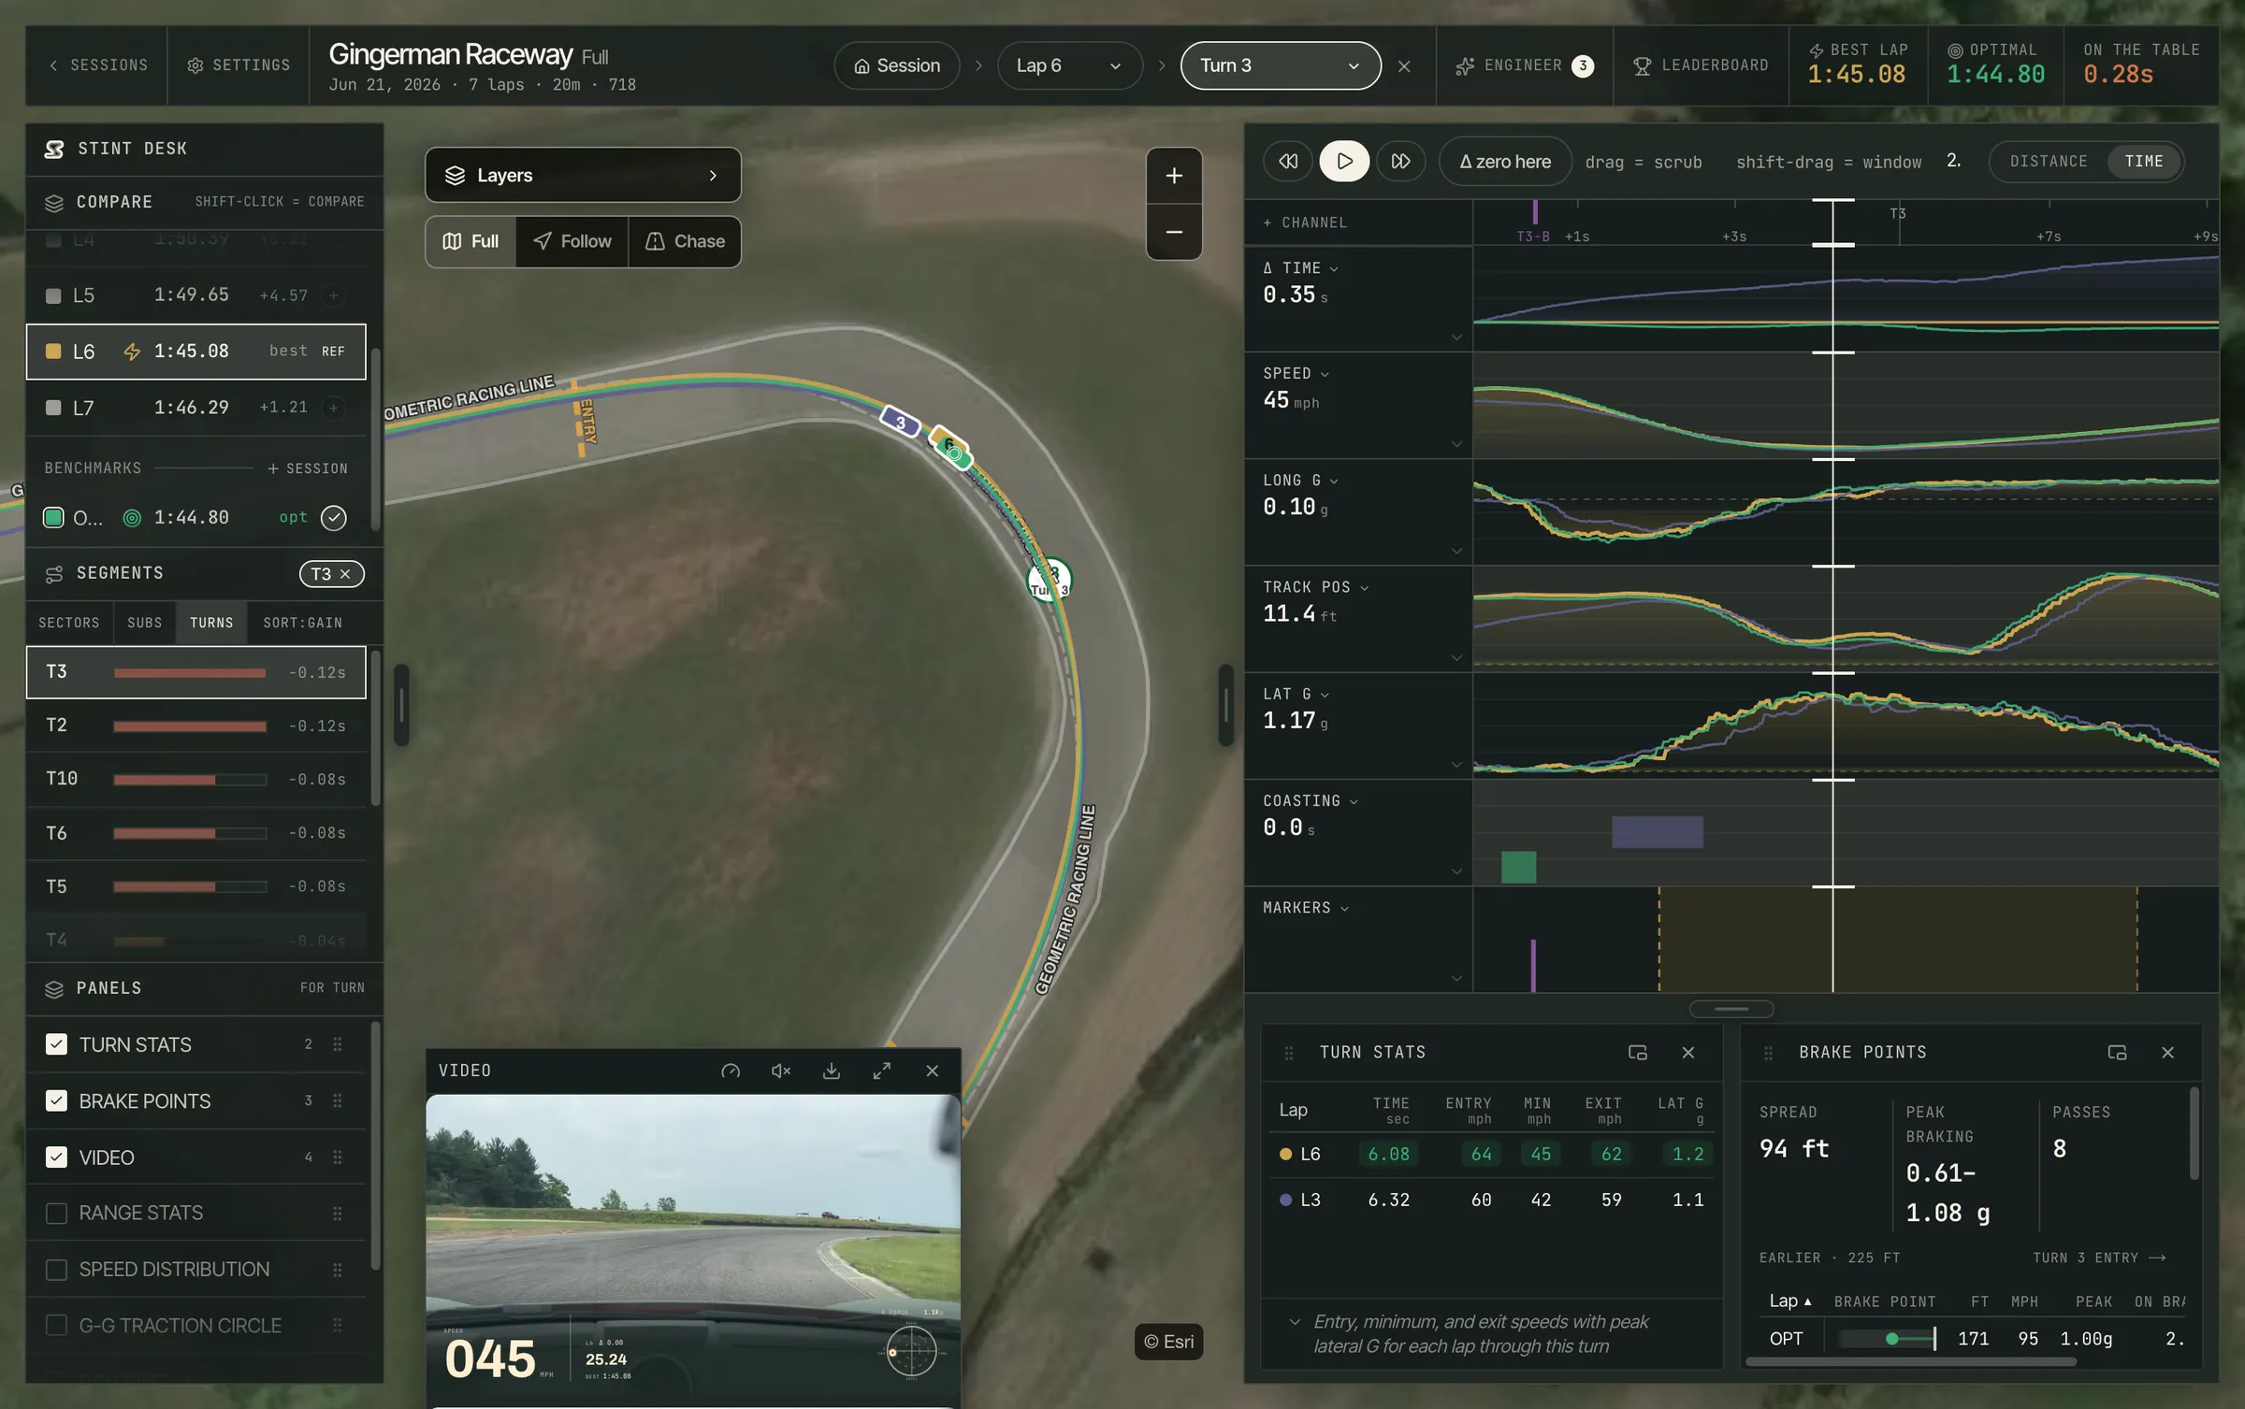Open the Lap 6 dropdown
The height and width of the screenshot is (1409, 2245).
(1069, 65)
